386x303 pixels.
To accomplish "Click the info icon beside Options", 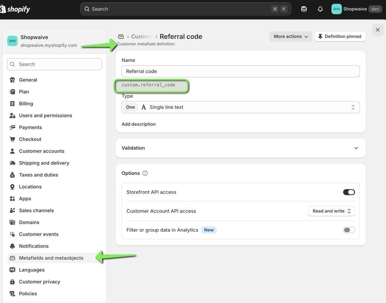I will click(x=145, y=173).
